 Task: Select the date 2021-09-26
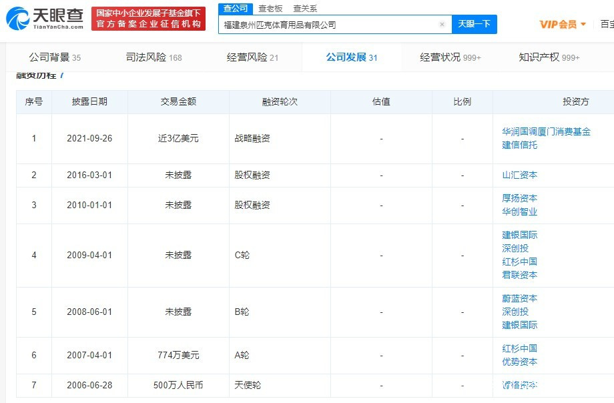point(89,138)
